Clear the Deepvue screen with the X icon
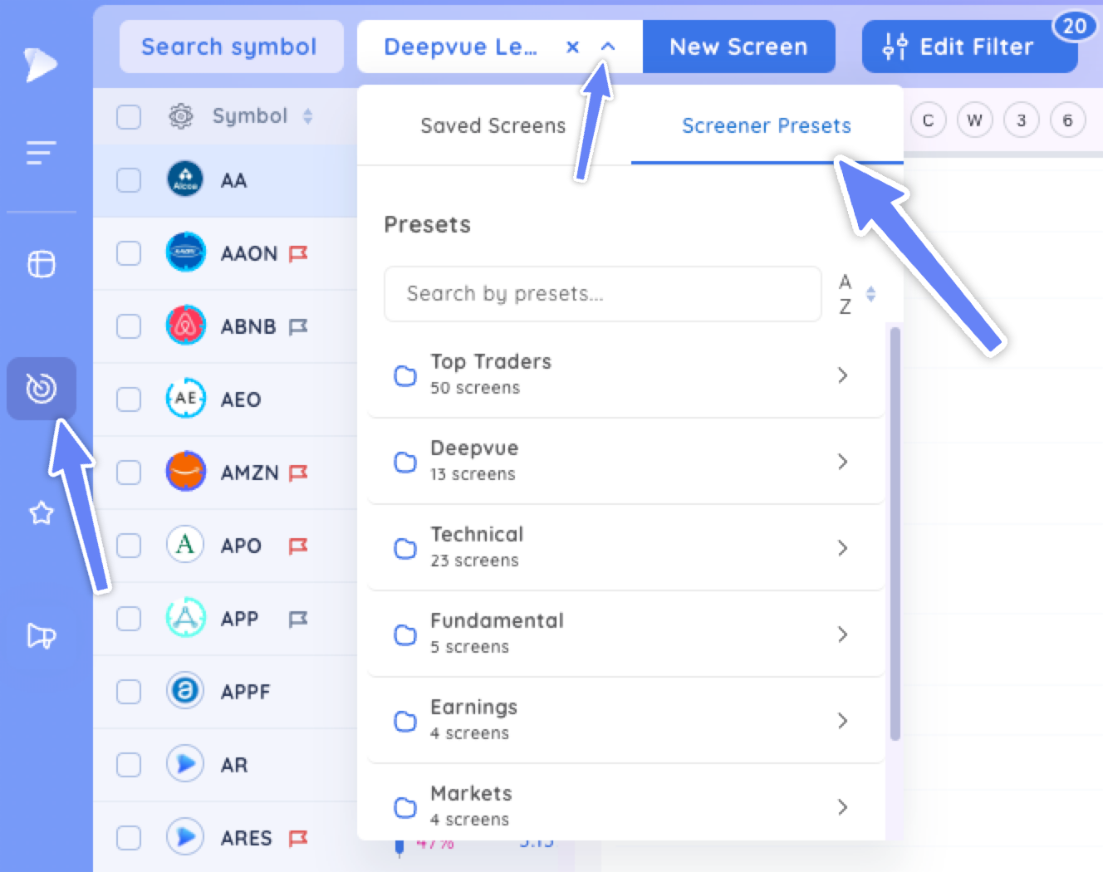Viewport: 1103px width, 872px height. click(572, 47)
